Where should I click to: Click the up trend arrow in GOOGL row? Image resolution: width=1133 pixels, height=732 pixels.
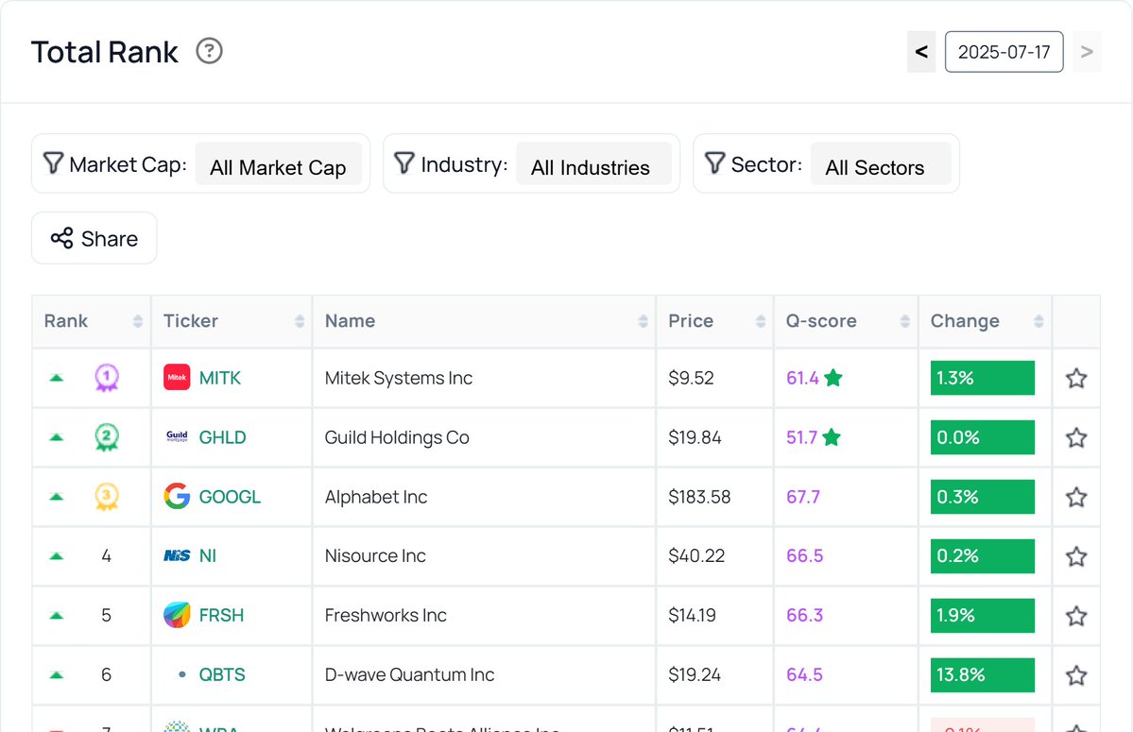(57, 497)
